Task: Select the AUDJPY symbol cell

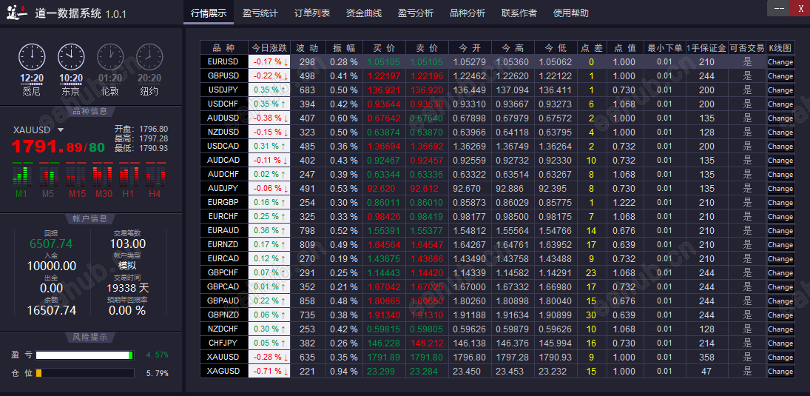Action: coord(223,188)
